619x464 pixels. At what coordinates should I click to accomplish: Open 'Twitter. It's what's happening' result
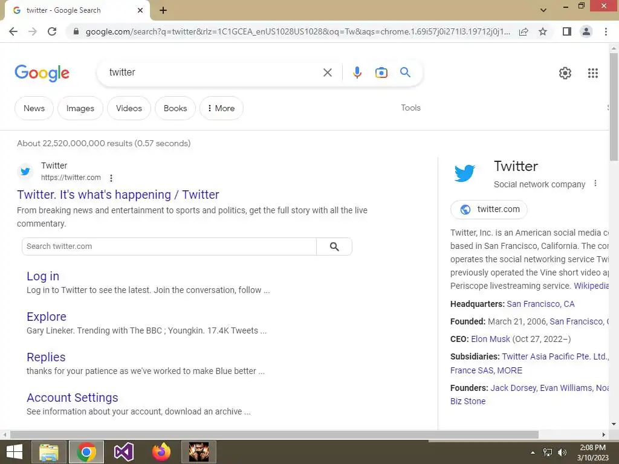[x=118, y=195]
